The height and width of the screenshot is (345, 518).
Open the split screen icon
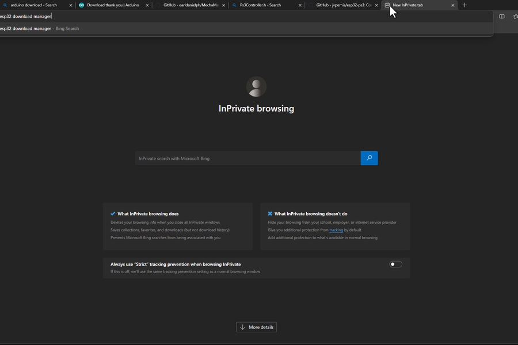(x=502, y=16)
